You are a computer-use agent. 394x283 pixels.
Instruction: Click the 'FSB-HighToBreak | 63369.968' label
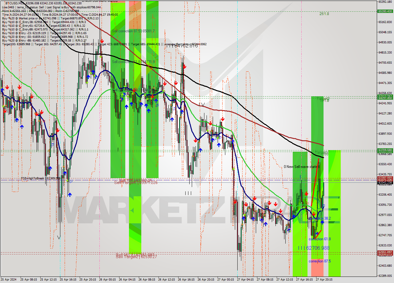point(41,178)
